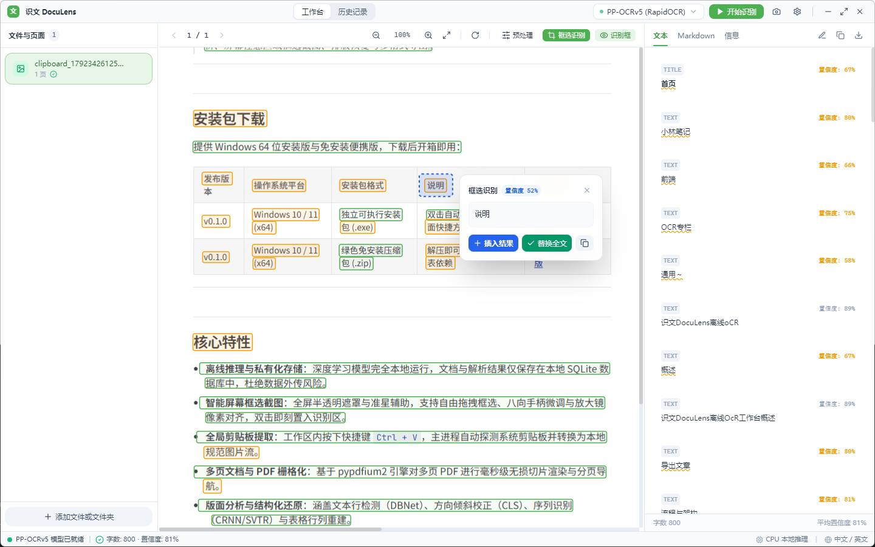Rotate the page with the refresh arrow

475,35
